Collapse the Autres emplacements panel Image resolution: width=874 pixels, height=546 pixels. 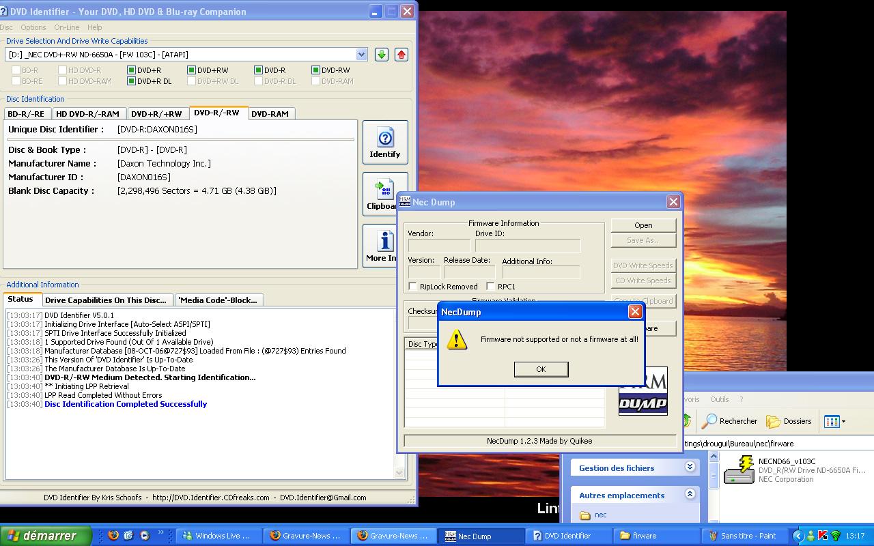(690, 494)
